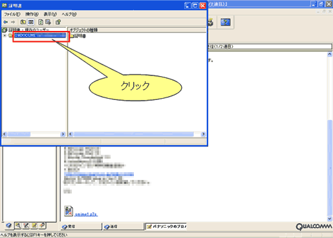
Task: Switch to the 送信 mailbox tab
Action: coord(124,226)
